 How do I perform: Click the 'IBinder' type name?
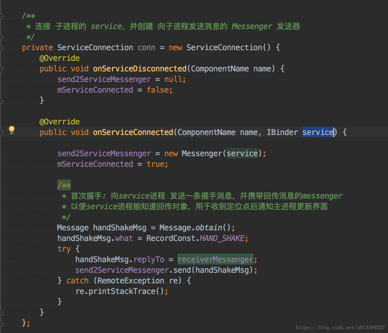[x=282, y=132]
